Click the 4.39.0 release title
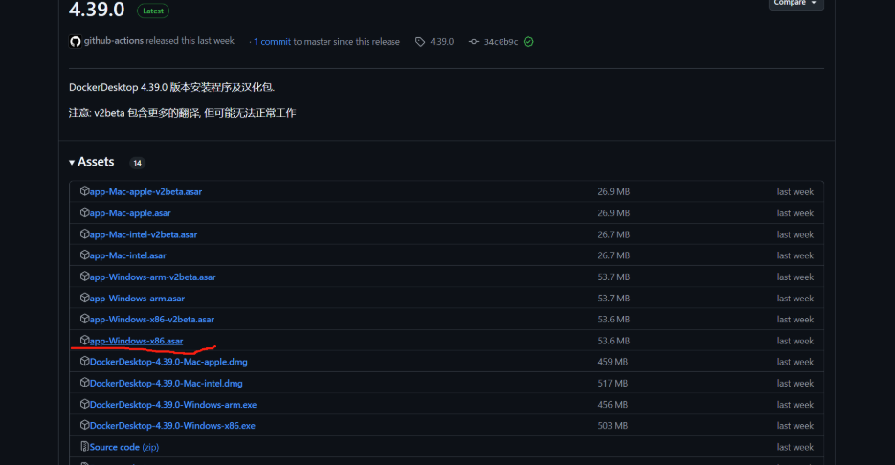 coord(97,10)
